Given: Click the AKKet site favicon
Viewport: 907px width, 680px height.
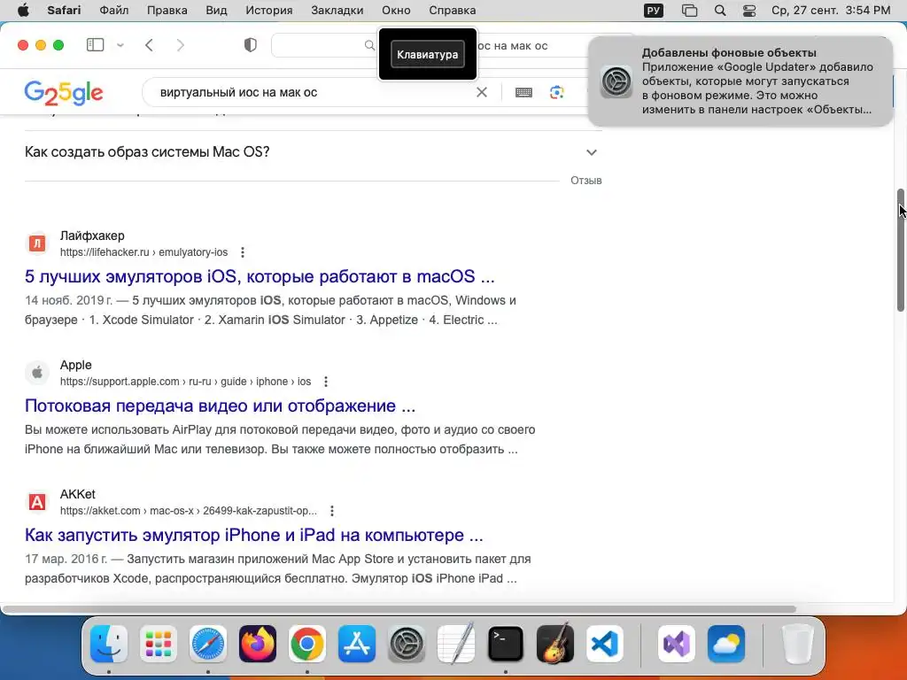Looking at the screenshot, I should point(37,502).
